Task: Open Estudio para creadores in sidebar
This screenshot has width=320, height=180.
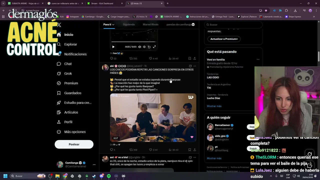Action: click(74, 102)
